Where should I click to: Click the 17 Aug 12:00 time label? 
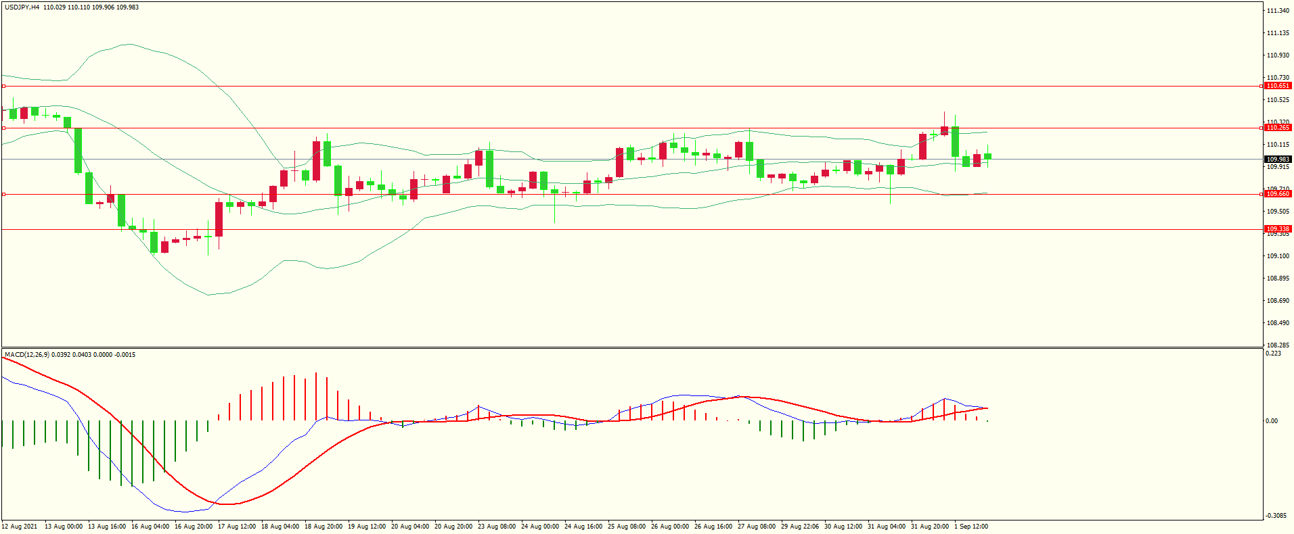coord(236,527)
